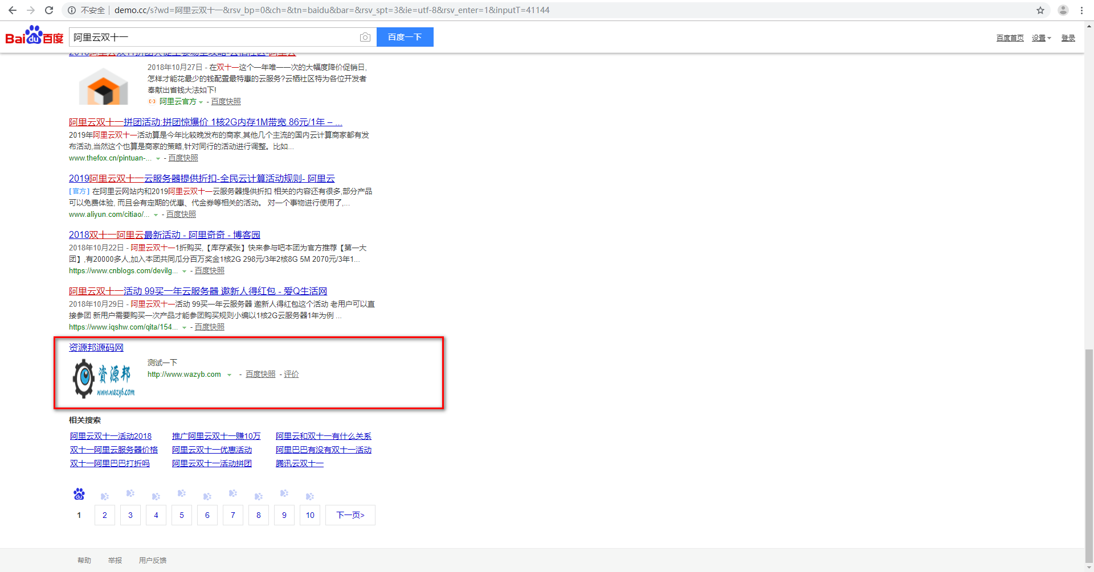
Task: Open 百度快照 for cnblogs result
Action: tap(210, 271)
